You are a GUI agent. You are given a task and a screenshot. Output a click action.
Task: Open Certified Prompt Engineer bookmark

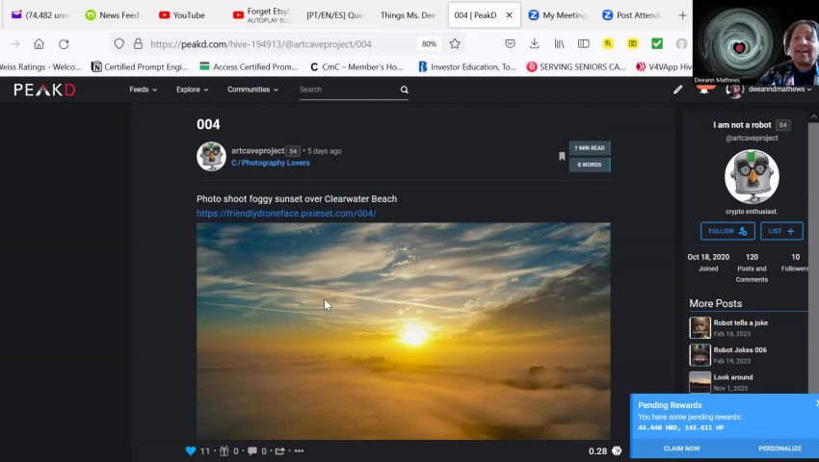140,66
